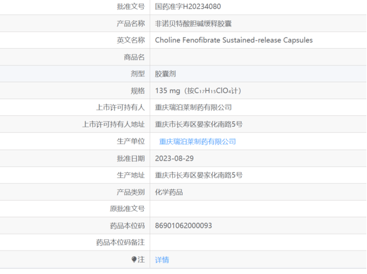
Task: Click the English name Choline Fenofibrate Sustained-release Capsules
Action: pyautogui.click(x=233, y=40)
